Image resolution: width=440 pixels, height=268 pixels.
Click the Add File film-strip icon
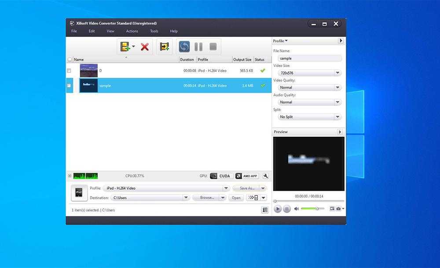126,47
